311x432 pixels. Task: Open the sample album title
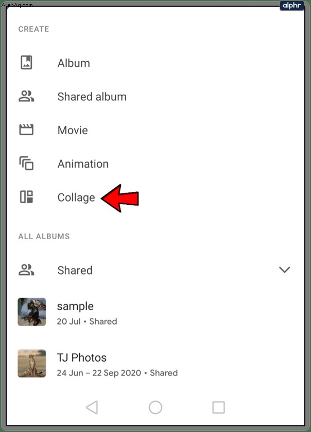[x=75, y=307]
